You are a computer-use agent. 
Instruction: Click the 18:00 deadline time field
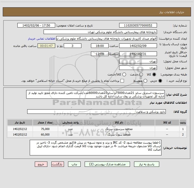[x=100, y=46]
